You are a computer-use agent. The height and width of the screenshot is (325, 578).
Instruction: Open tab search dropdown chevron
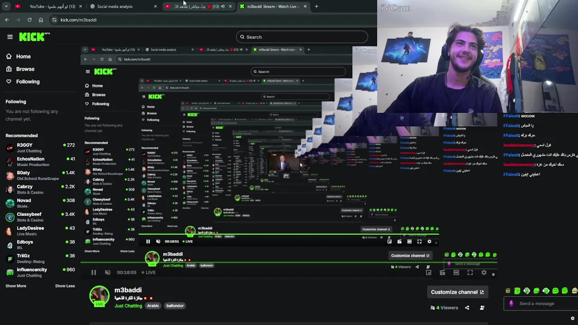[6, 6]
